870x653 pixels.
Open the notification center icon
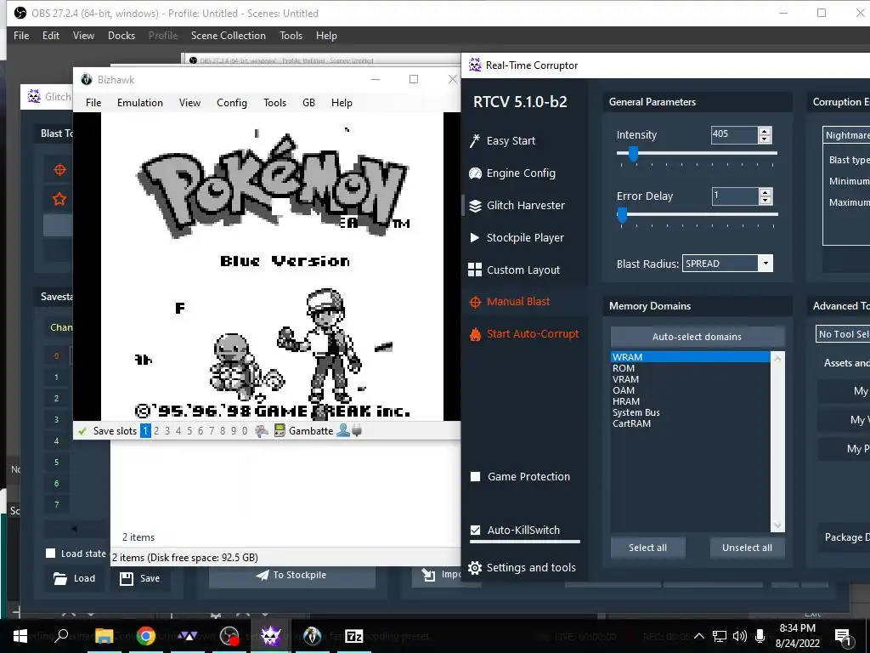coord(843,636)
